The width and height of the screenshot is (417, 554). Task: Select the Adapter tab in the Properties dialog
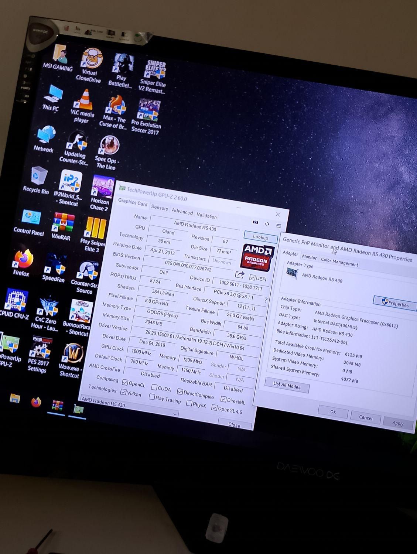[x=290, y=253]
